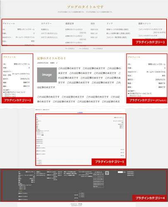The width and height of the screenshot is (168, 207).
Task: Click the QR code image in the footer
Action: pyautogui.click(x=107, y=173)
